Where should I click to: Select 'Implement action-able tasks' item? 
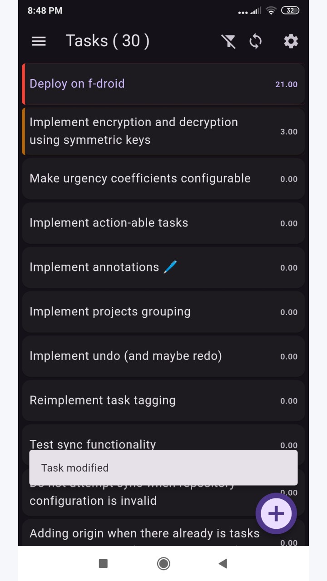point(163,223)
